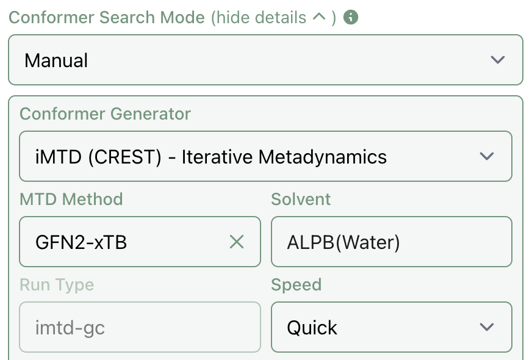Viewport: 532px width, 360px height.
Task: Click the chevron arrow in the Manual dropdown
Action: click(498, 60)
